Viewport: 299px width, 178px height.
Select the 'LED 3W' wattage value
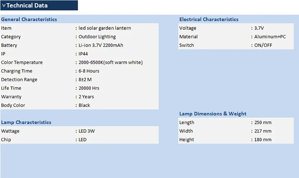(x=87, y=131)
